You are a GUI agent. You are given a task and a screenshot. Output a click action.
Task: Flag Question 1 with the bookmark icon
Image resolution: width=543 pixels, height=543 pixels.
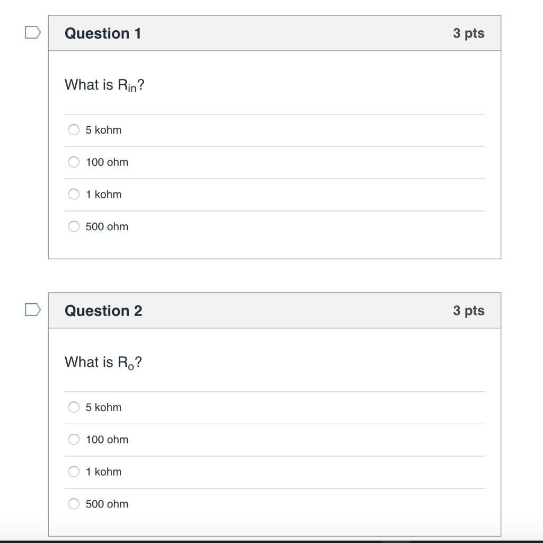click(33, 33)
